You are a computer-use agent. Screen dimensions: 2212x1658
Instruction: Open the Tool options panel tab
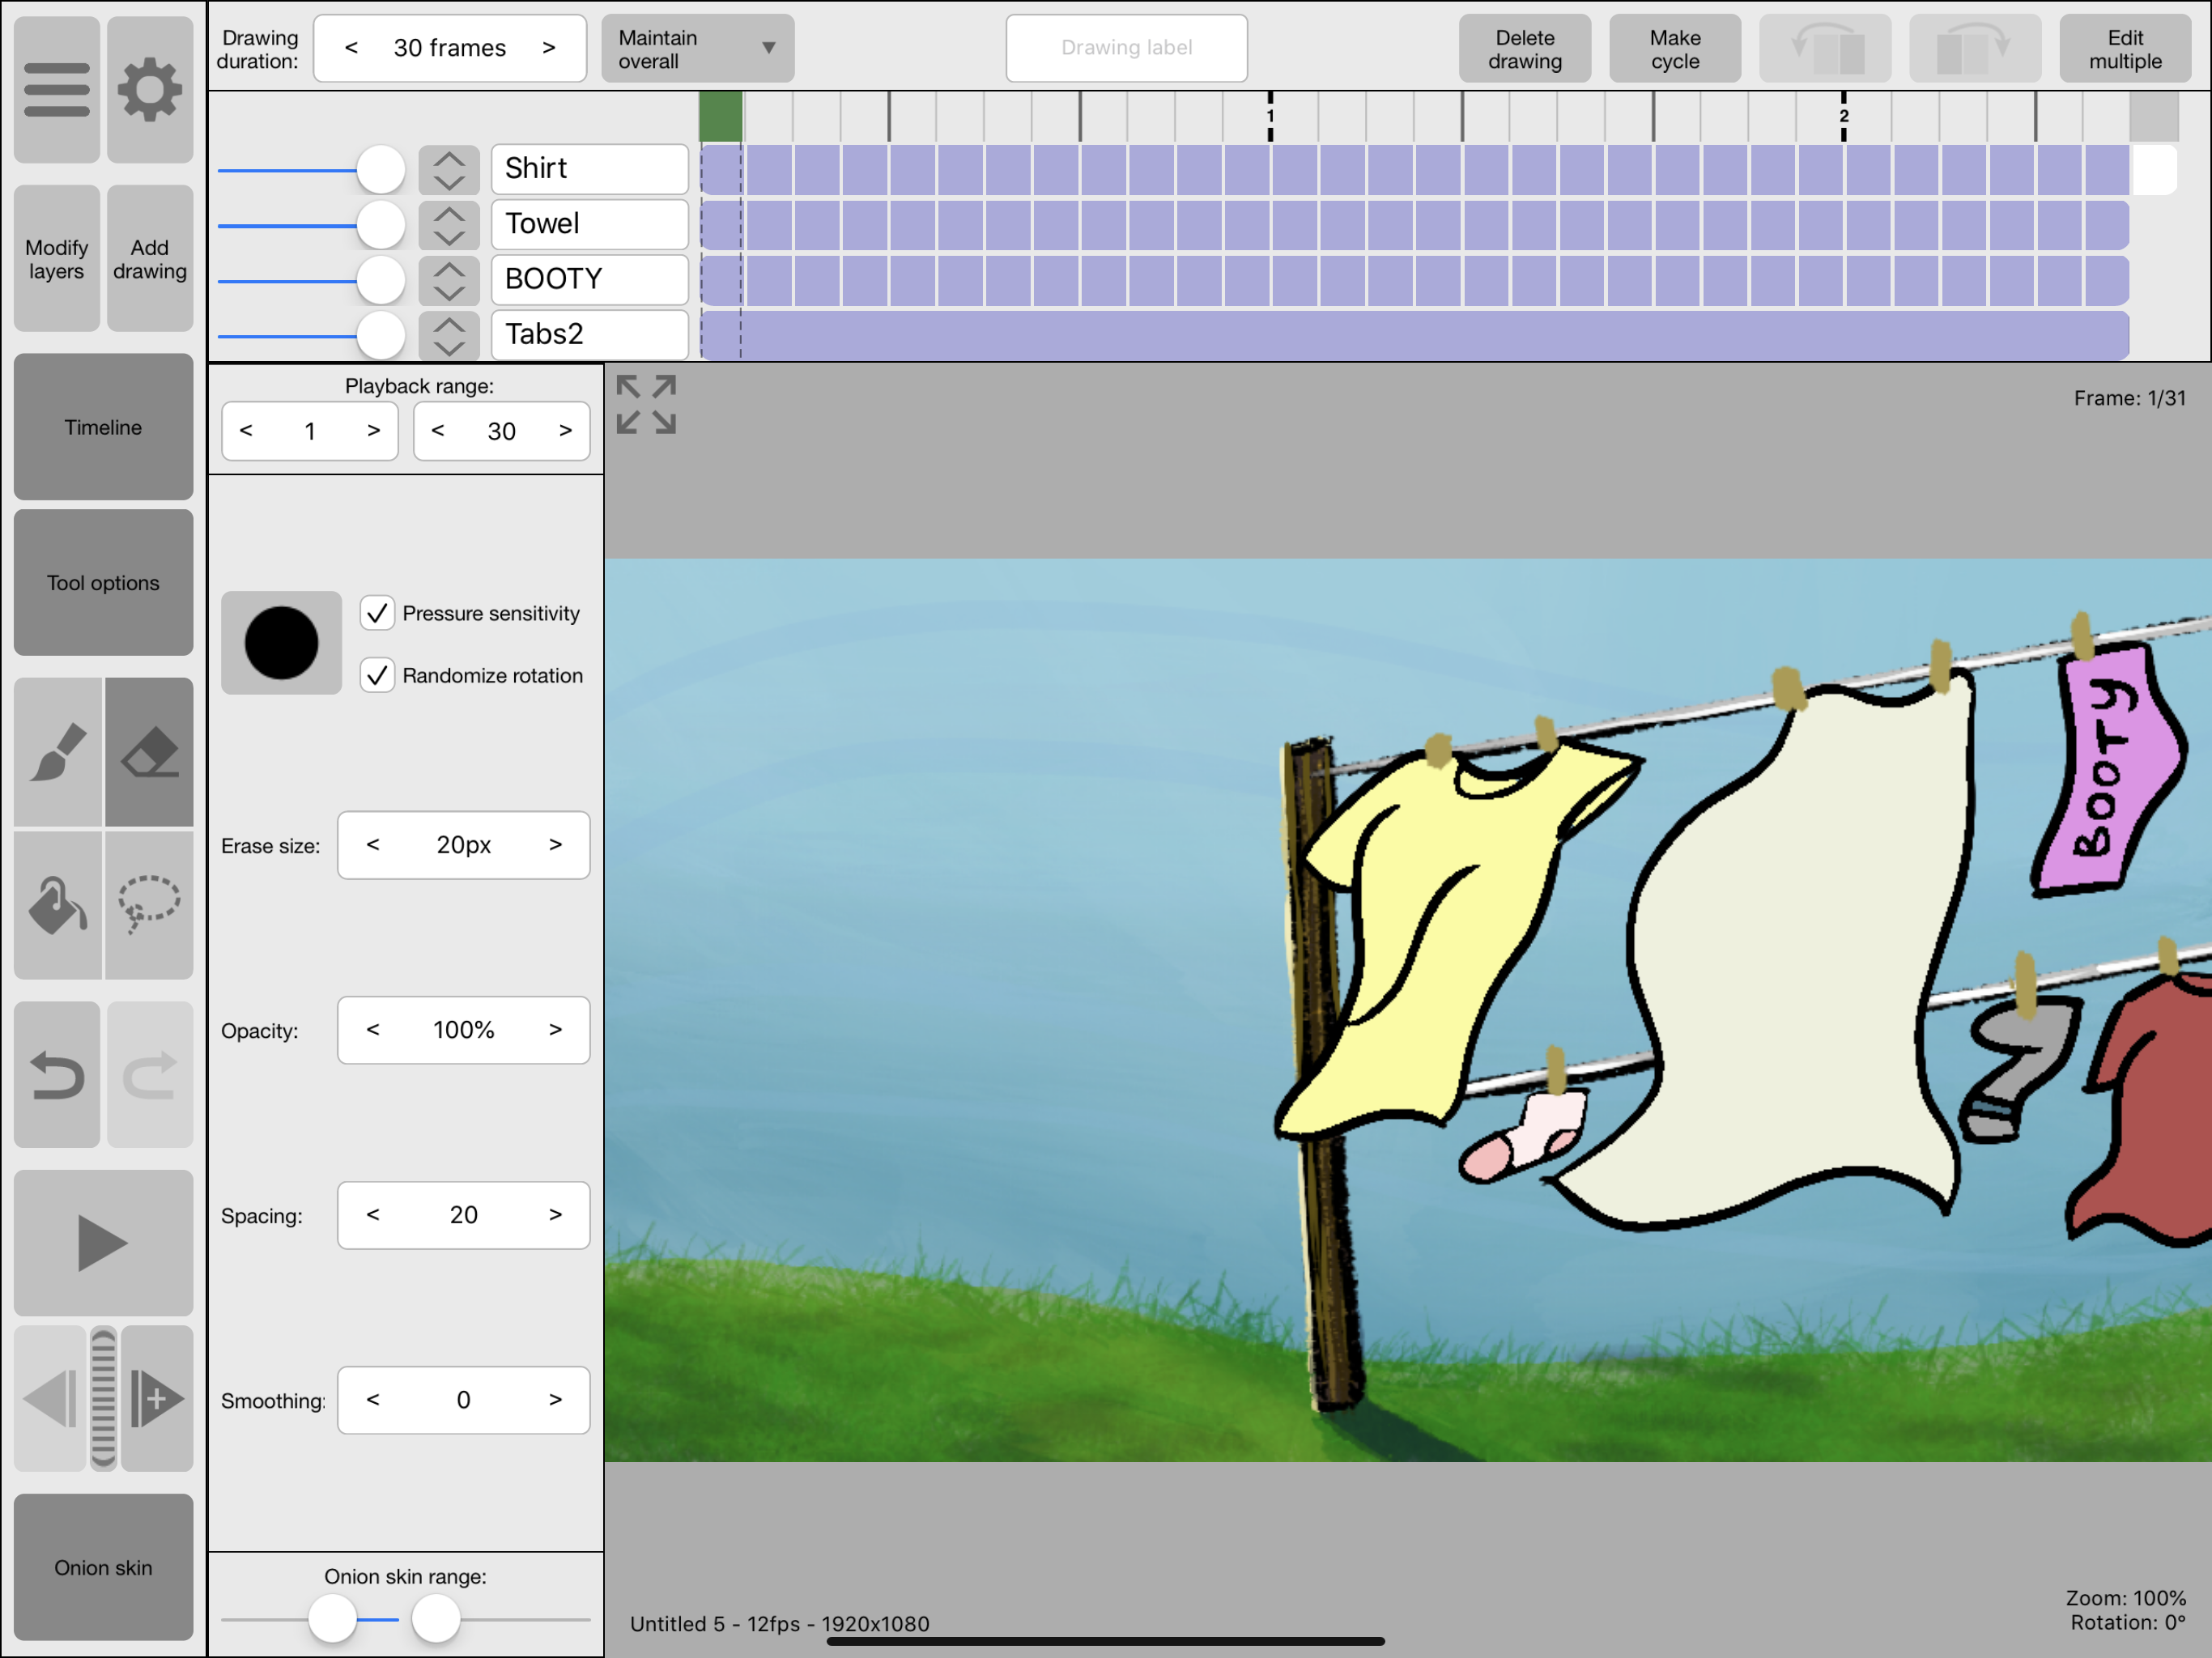(103, 583)
